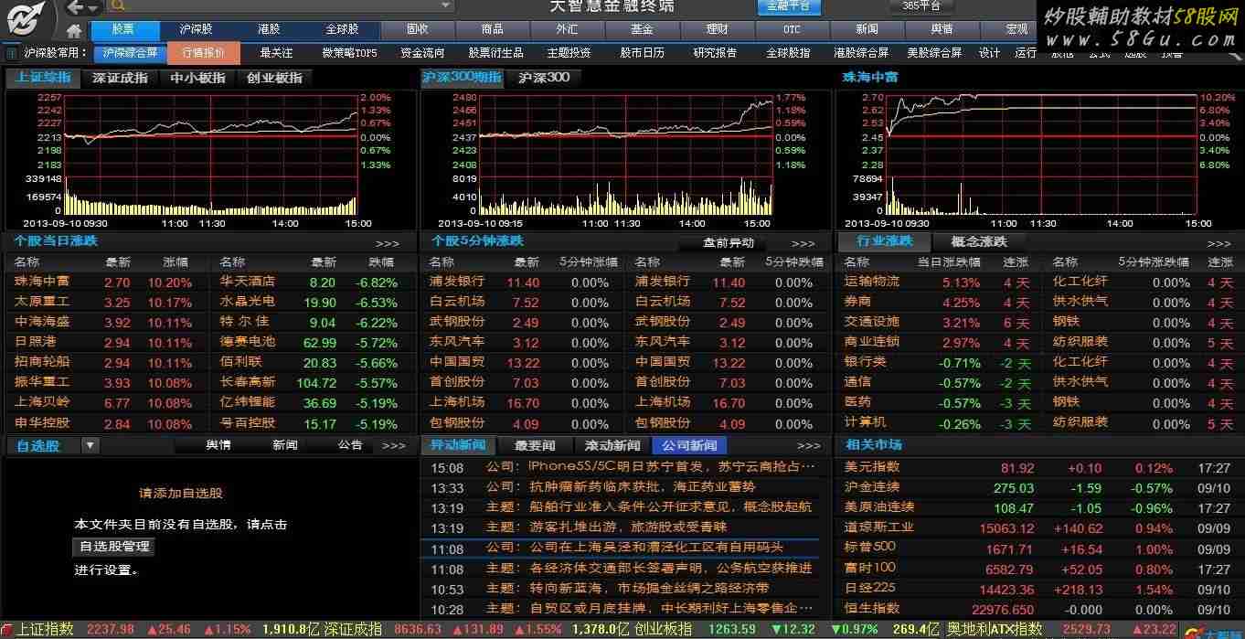Select the 沪深300期指 chart tab
This screenshot has height=639, width=1245.
(x=462, y=78)
